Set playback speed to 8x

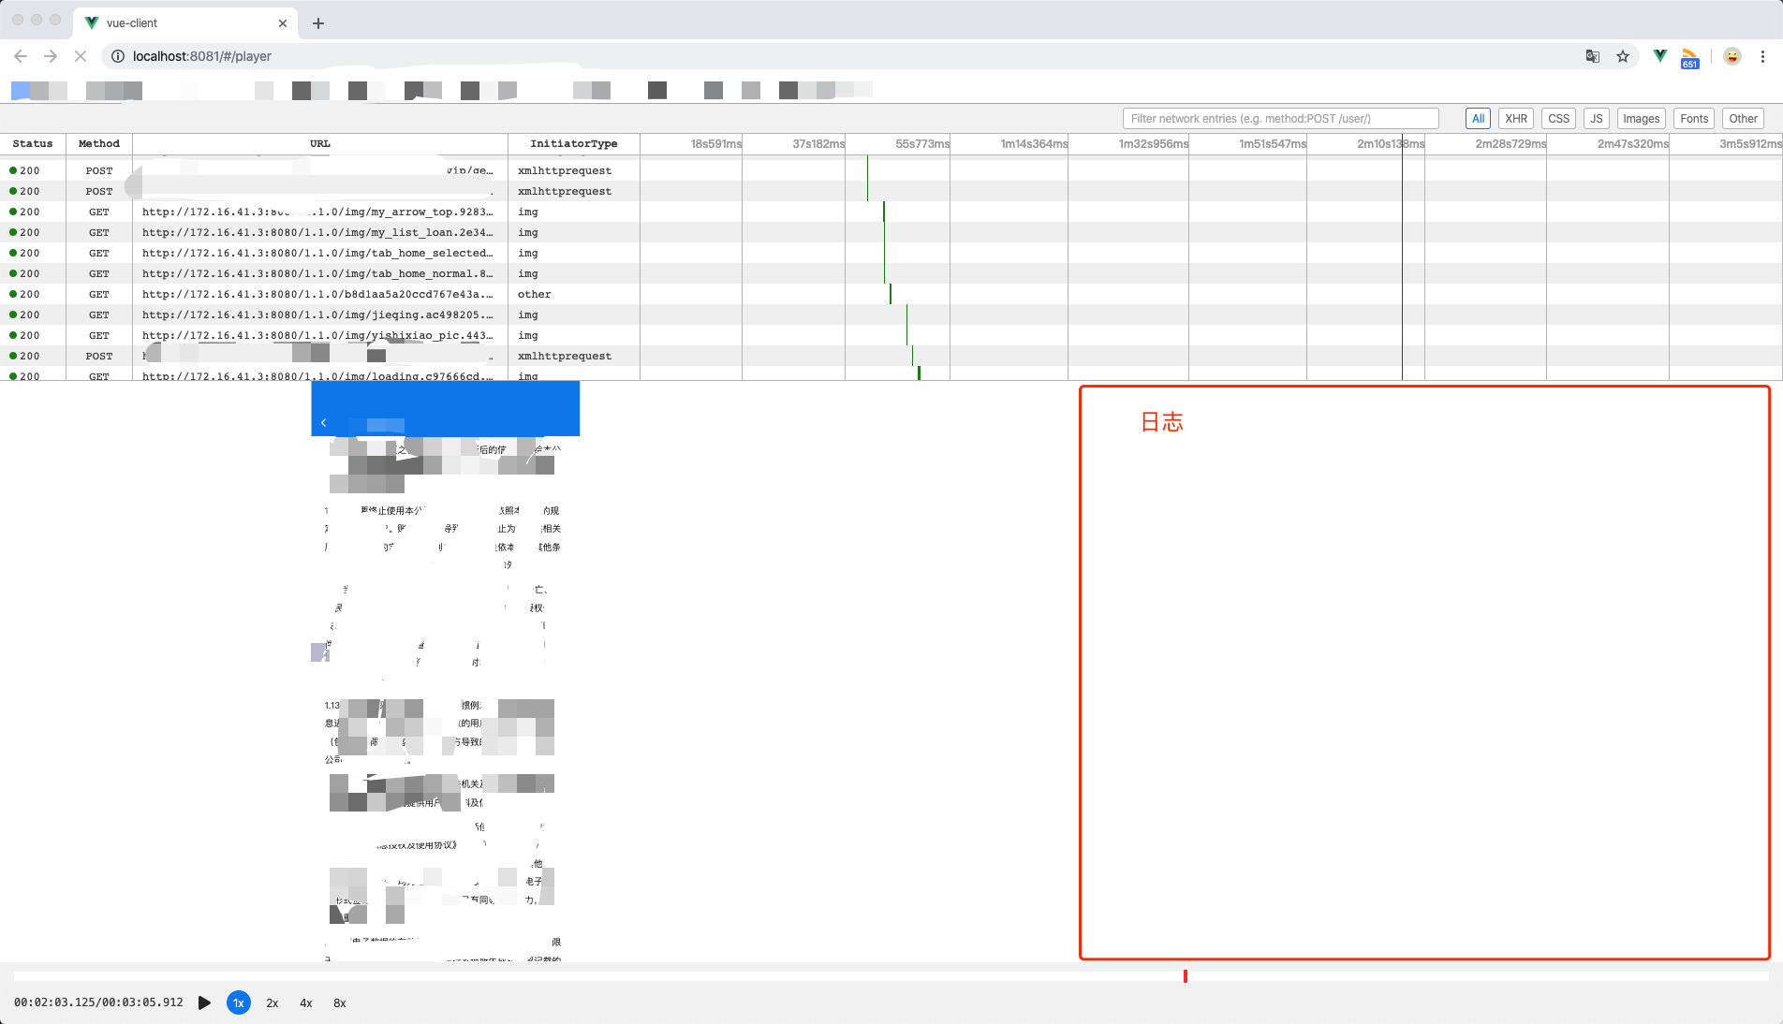click(x=340, y=1002)
